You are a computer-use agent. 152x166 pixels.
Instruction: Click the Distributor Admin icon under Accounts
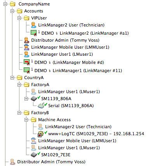tap(26, 40)
